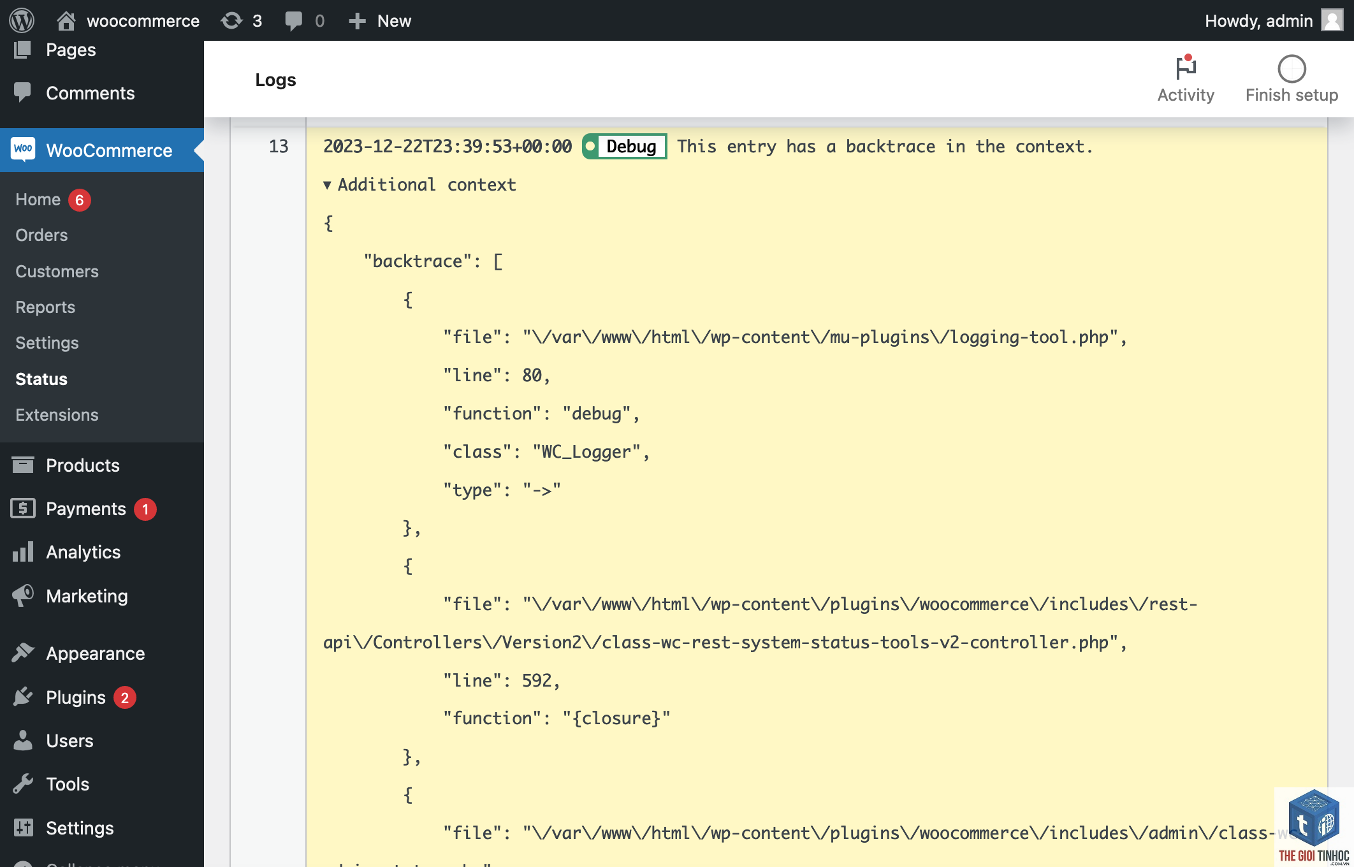Click the Tools wrench icon

coord(22,783)
